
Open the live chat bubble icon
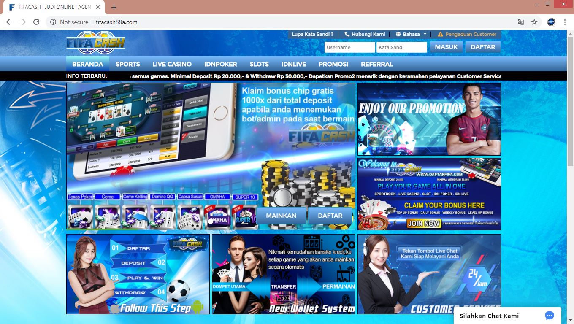click(x=549, y=316)
